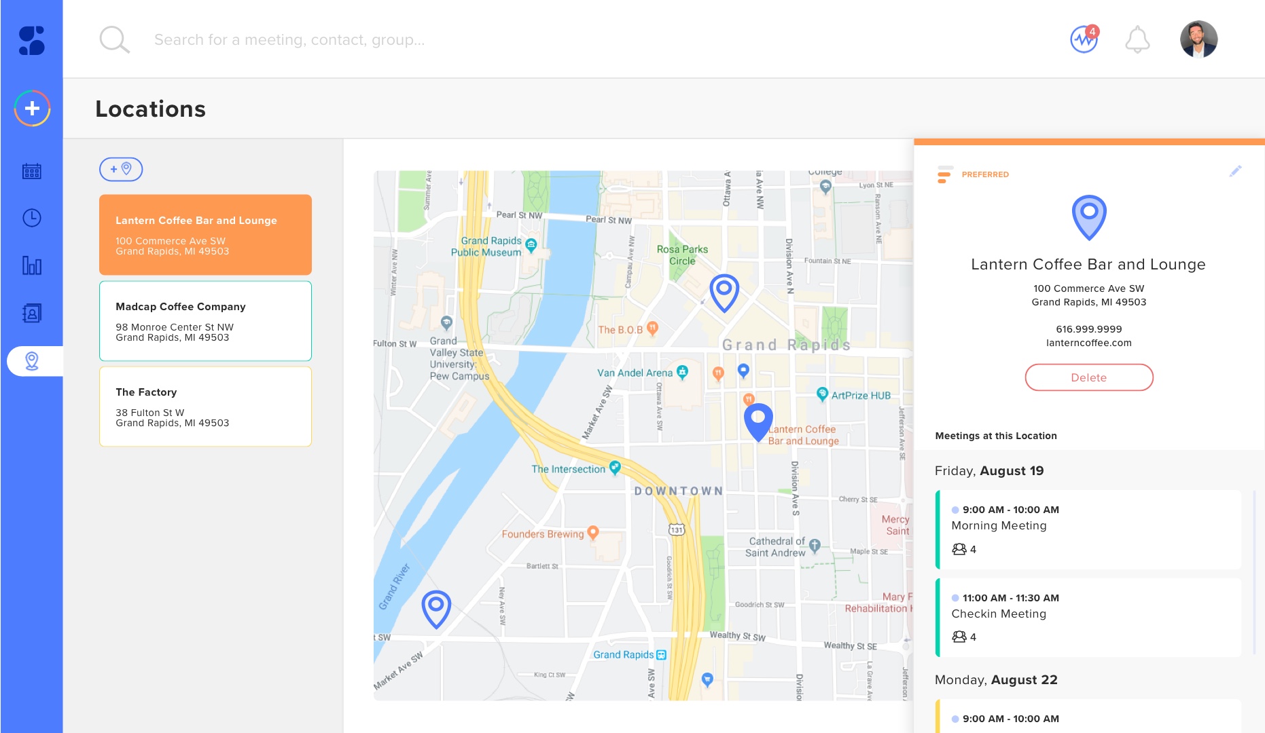Open the calendar view in sidebar

click(x=32, y=171)
